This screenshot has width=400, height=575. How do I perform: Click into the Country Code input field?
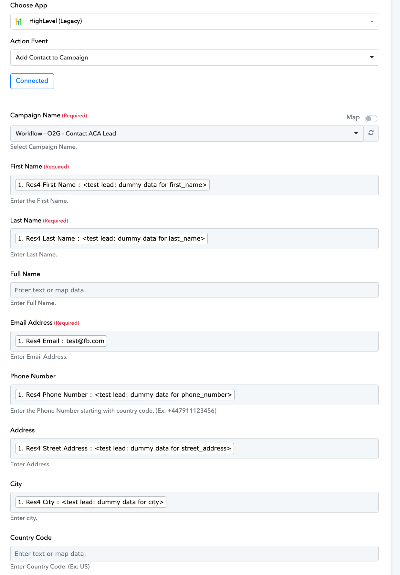click(x=195, y=554)
